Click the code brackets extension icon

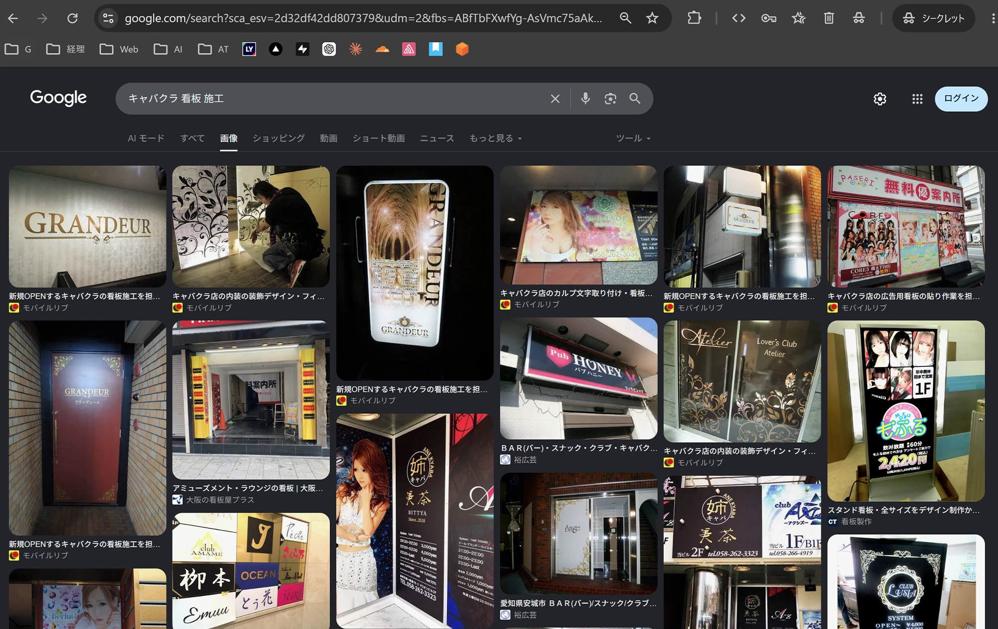pyautogui.click(x=739, y=18)
